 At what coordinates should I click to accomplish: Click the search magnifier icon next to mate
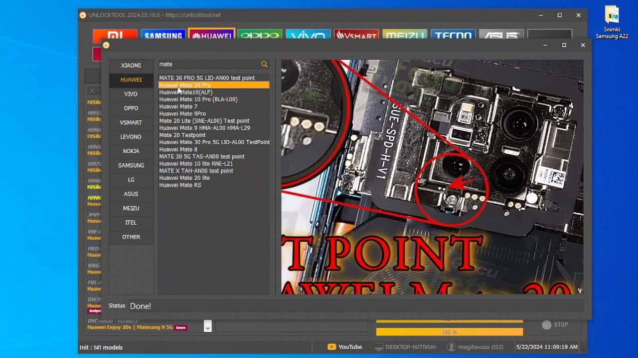264,64
